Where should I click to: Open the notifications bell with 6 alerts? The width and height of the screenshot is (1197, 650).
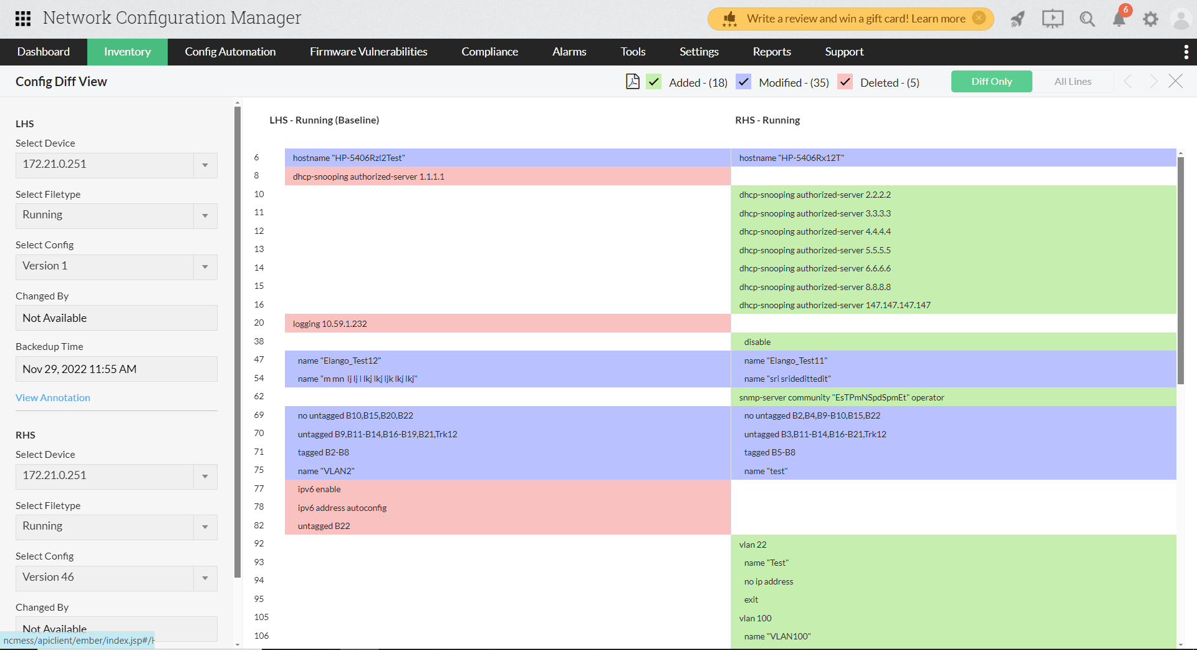pos(1118,19)
